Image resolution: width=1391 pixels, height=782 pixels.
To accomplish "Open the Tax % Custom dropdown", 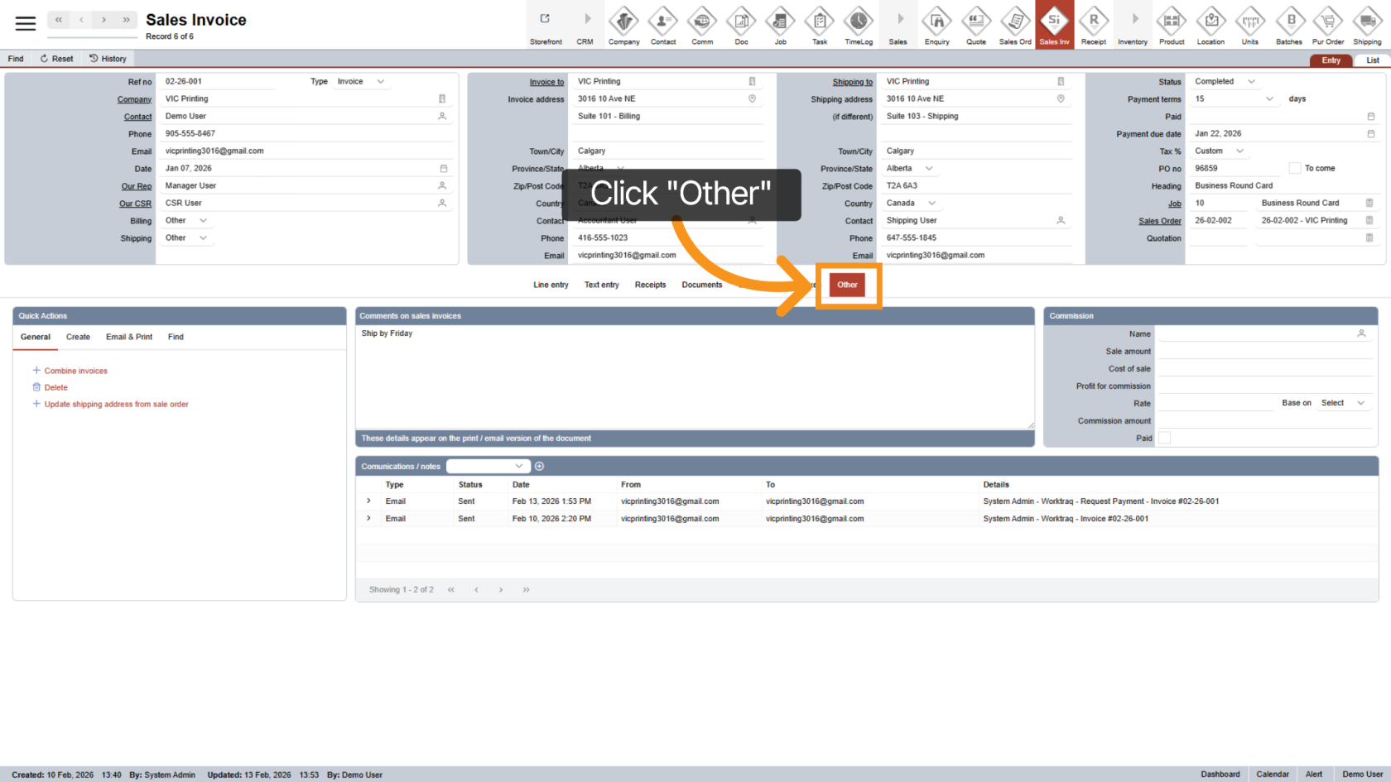I will click(x=1239, y=151).
